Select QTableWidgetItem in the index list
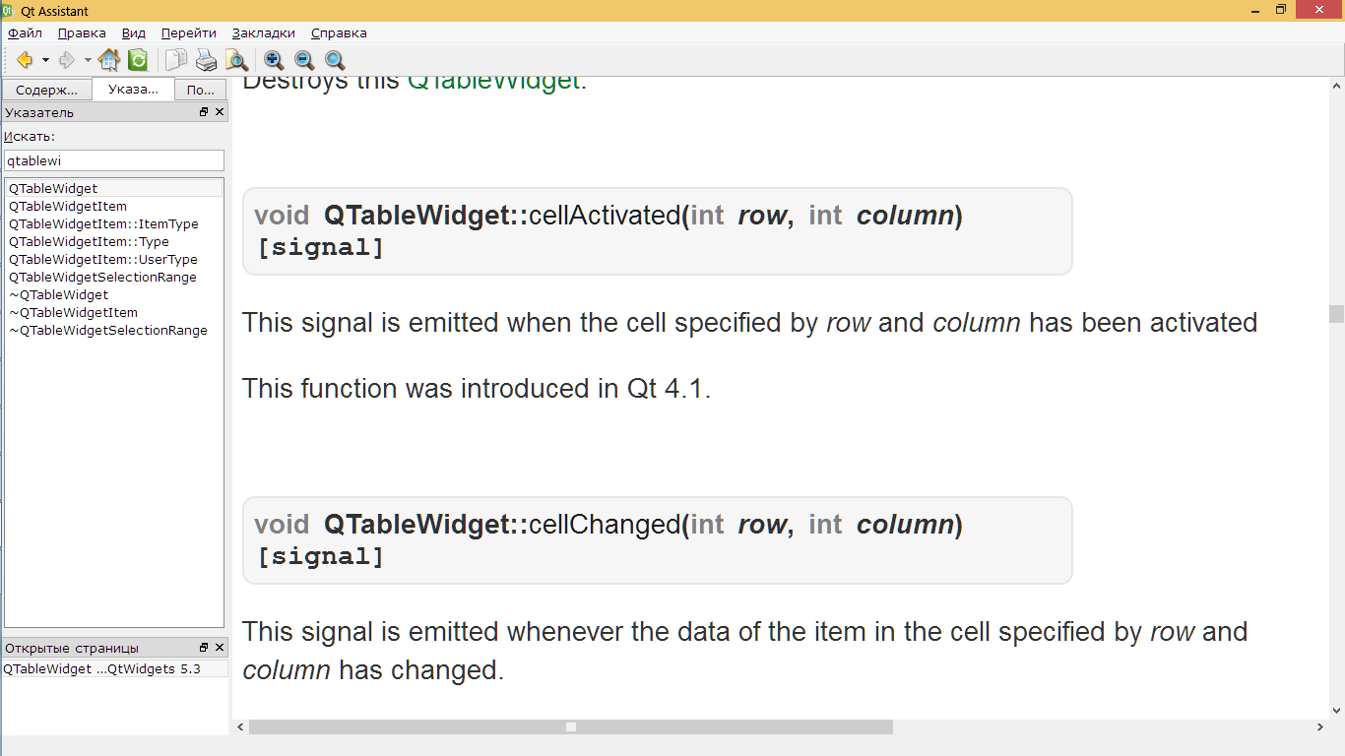The image size is (1345, 756). coord(68,206)
